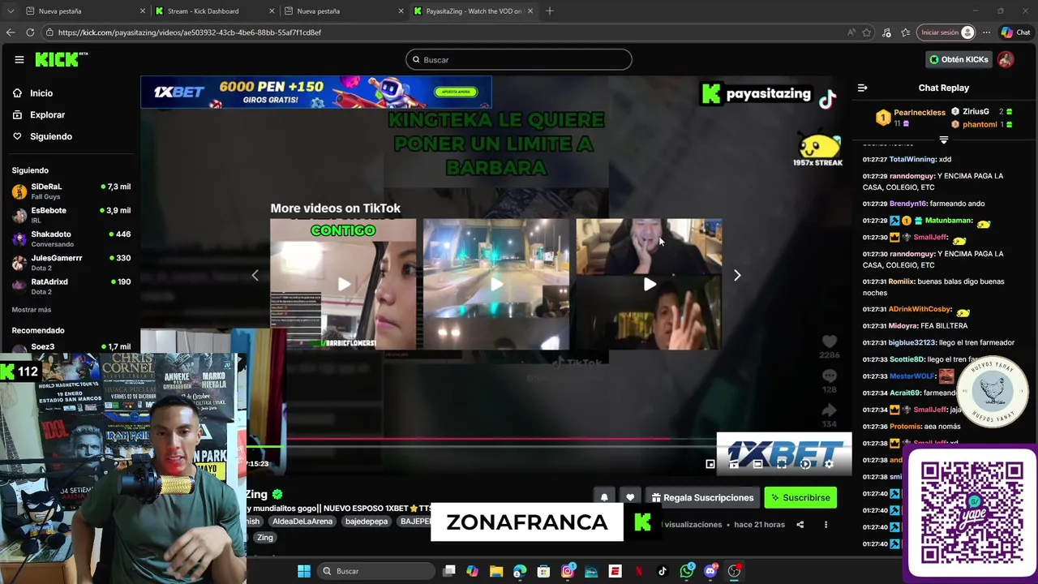Go to Inicio in sidebar
This screenshot has width=1038, height=584.
[x=41, y=93]
